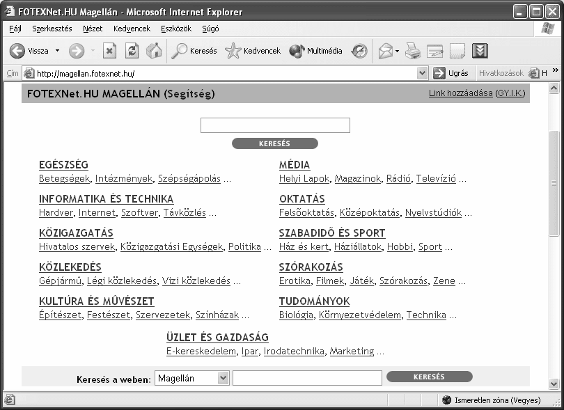Refresh the page with the reload icon
The width and height of the screenshot is (564, 410).
pyautogui.click(x=132, y=51)
